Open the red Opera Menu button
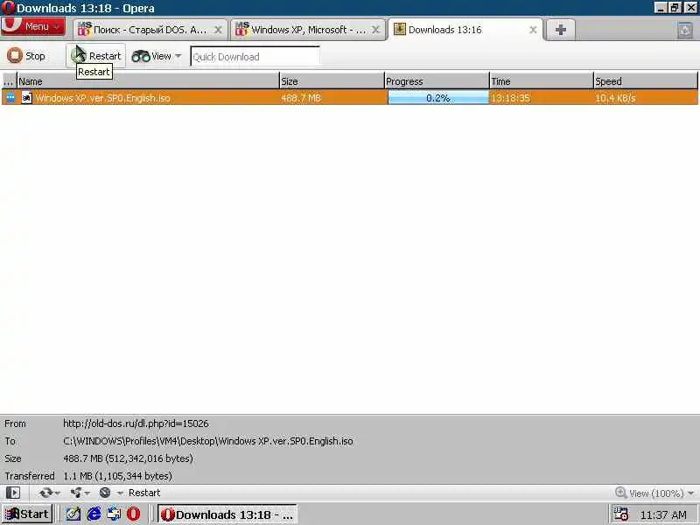The height and width of the screenshot is (525, 700). pos(33,27)
